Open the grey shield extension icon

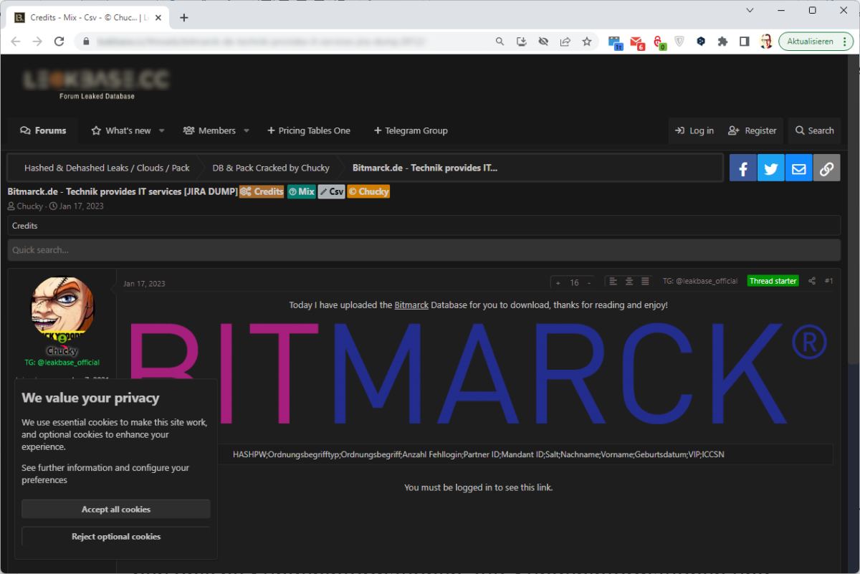click(x=679, y=42)
